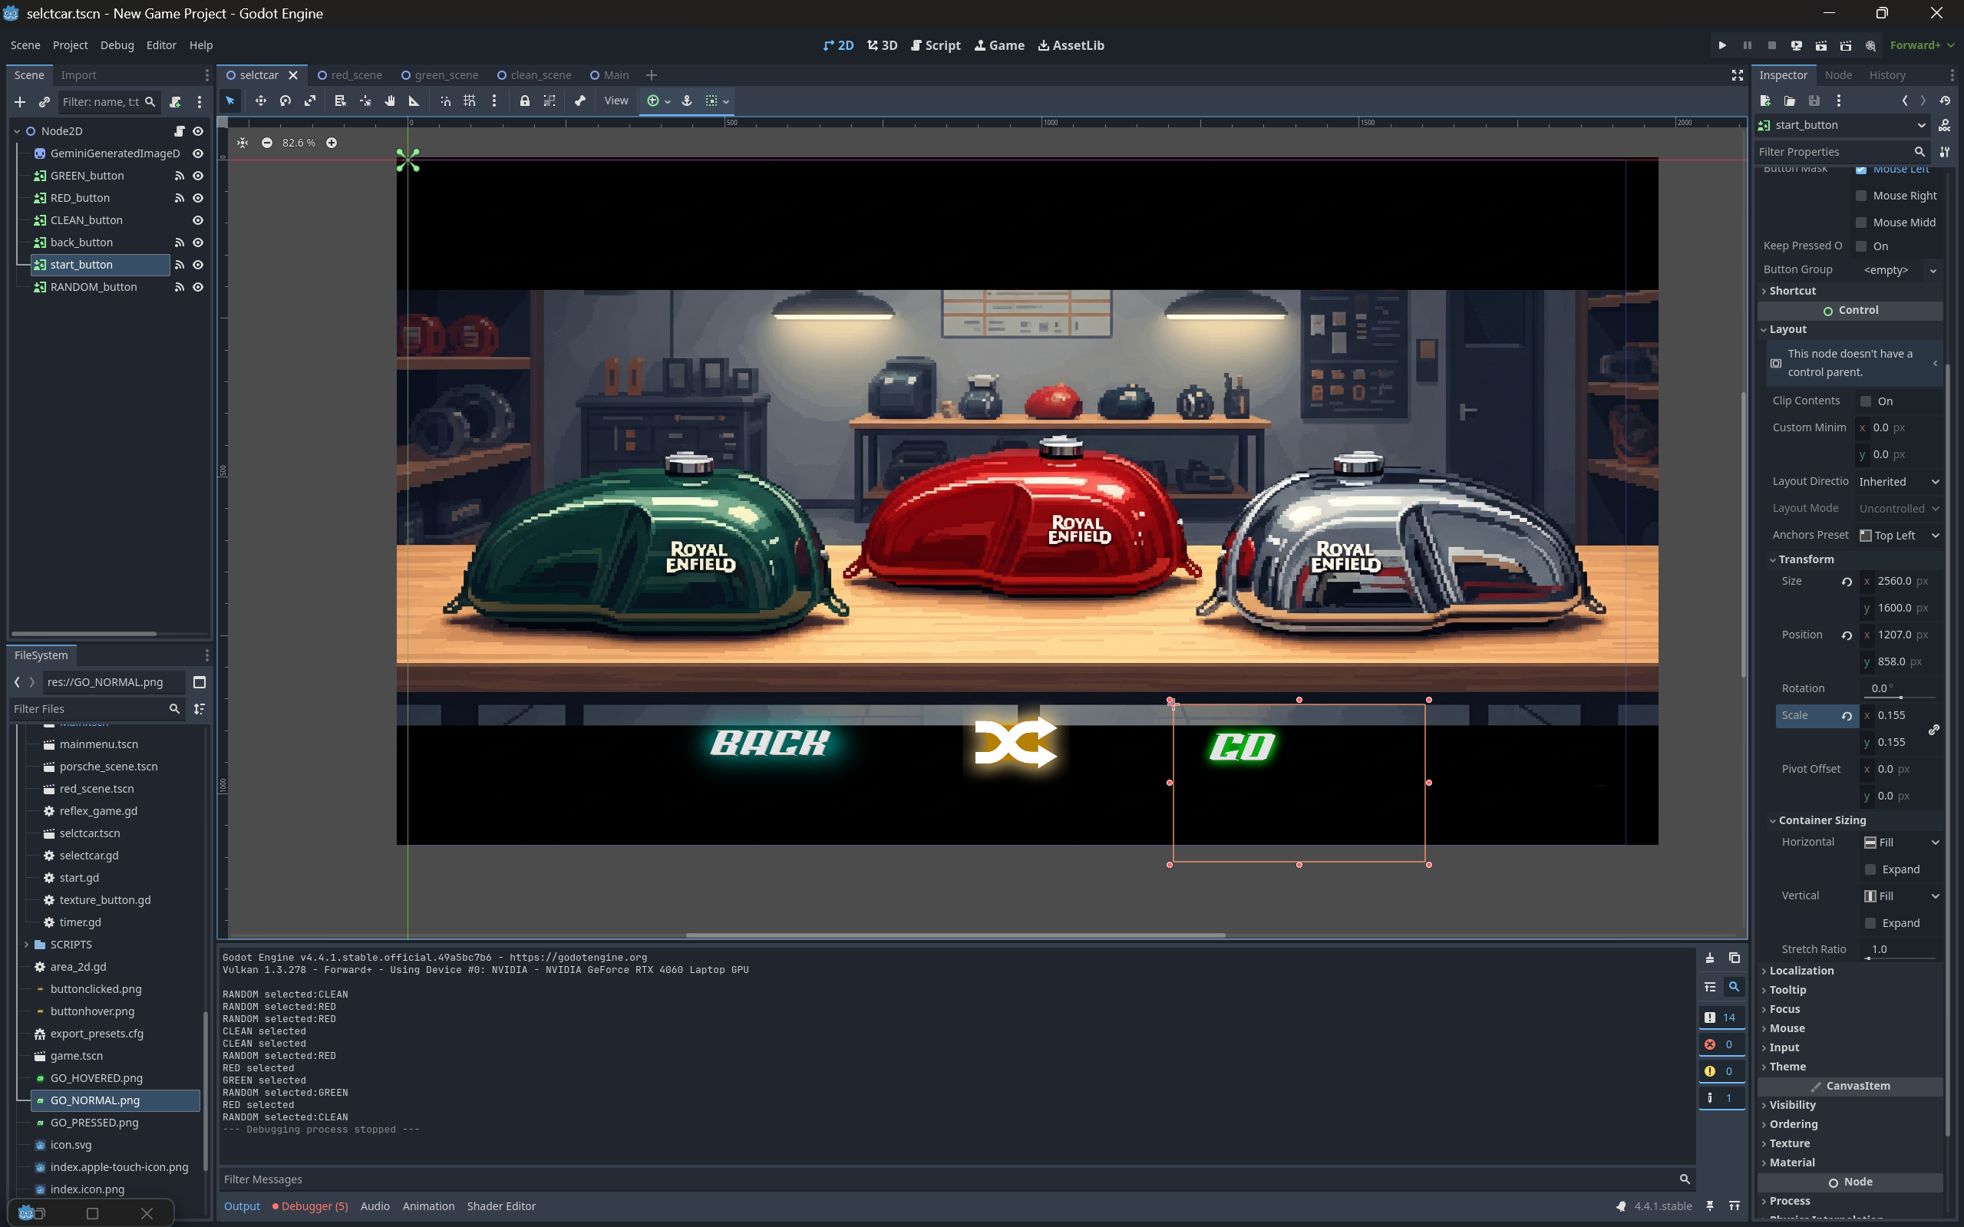
Task: Open the script attached to Node2D
Action: [180, 131]
